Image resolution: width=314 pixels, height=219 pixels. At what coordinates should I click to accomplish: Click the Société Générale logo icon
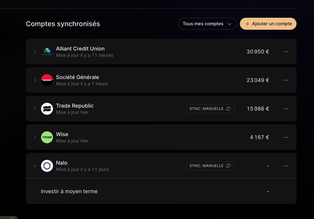tap(47, 80)
